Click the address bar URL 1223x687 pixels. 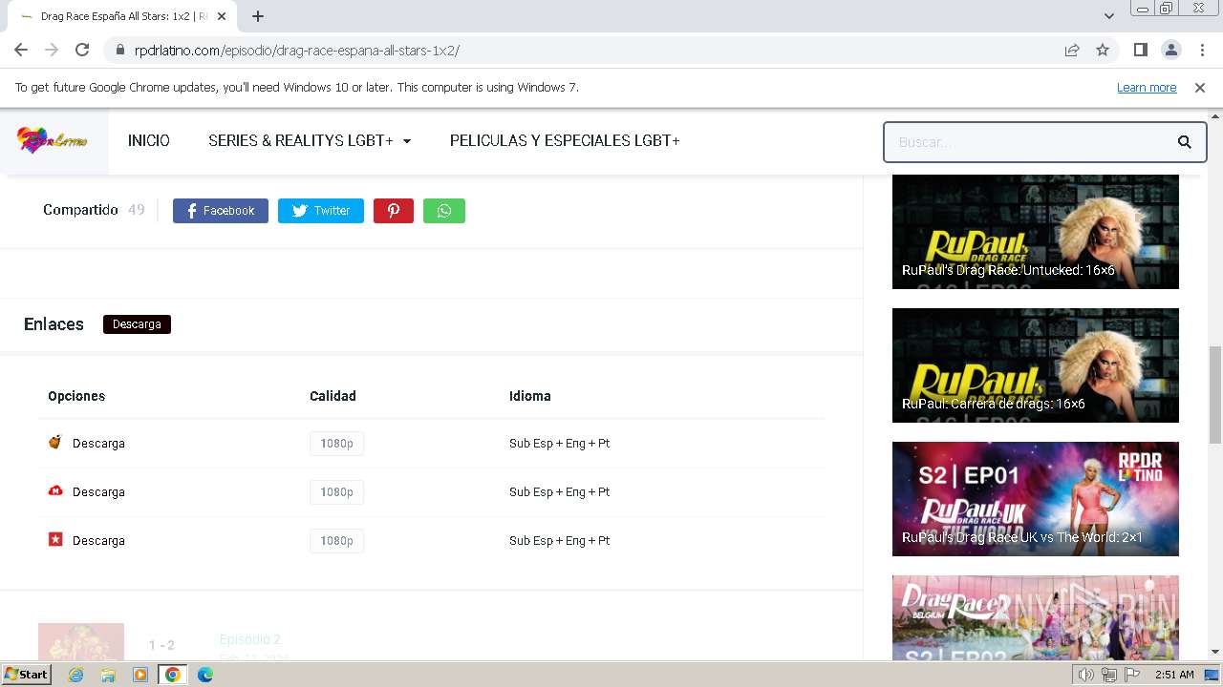point(297,51)
